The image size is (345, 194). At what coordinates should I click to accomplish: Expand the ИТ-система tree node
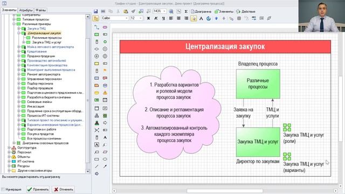point(9,162)
